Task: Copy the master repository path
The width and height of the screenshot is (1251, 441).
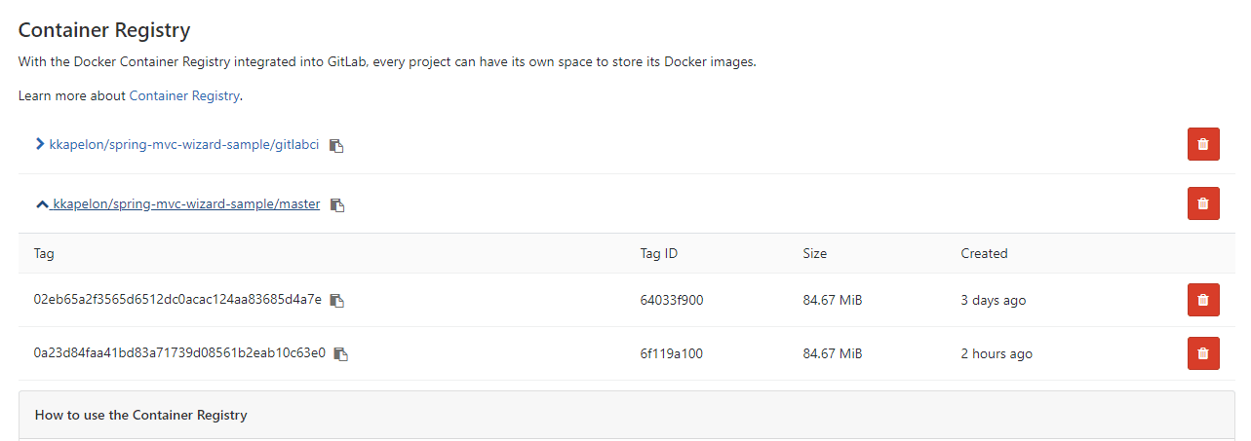Action: click(x=337, y=204)
